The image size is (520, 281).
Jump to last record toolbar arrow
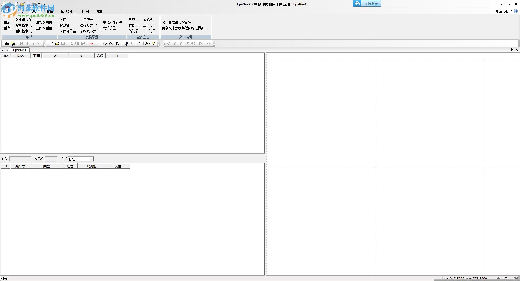(x=39, y=44)
